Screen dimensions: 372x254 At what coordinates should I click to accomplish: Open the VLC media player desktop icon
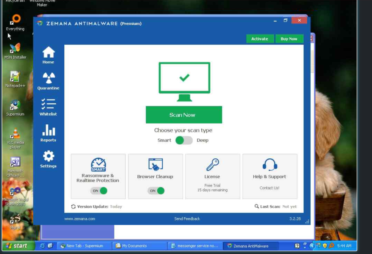[x=15, y=139]
